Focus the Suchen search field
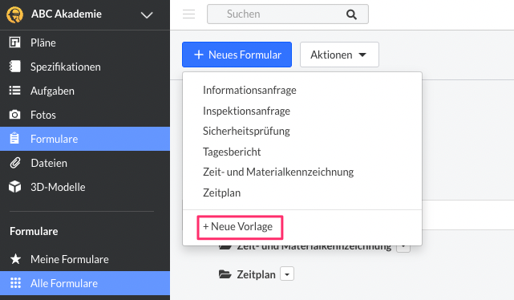Screen dimensions: 514x300 point(288,14)
